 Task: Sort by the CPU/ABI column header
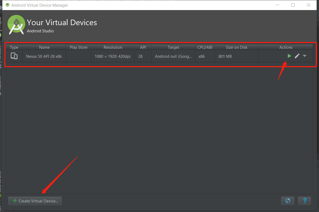pos(205,47)
